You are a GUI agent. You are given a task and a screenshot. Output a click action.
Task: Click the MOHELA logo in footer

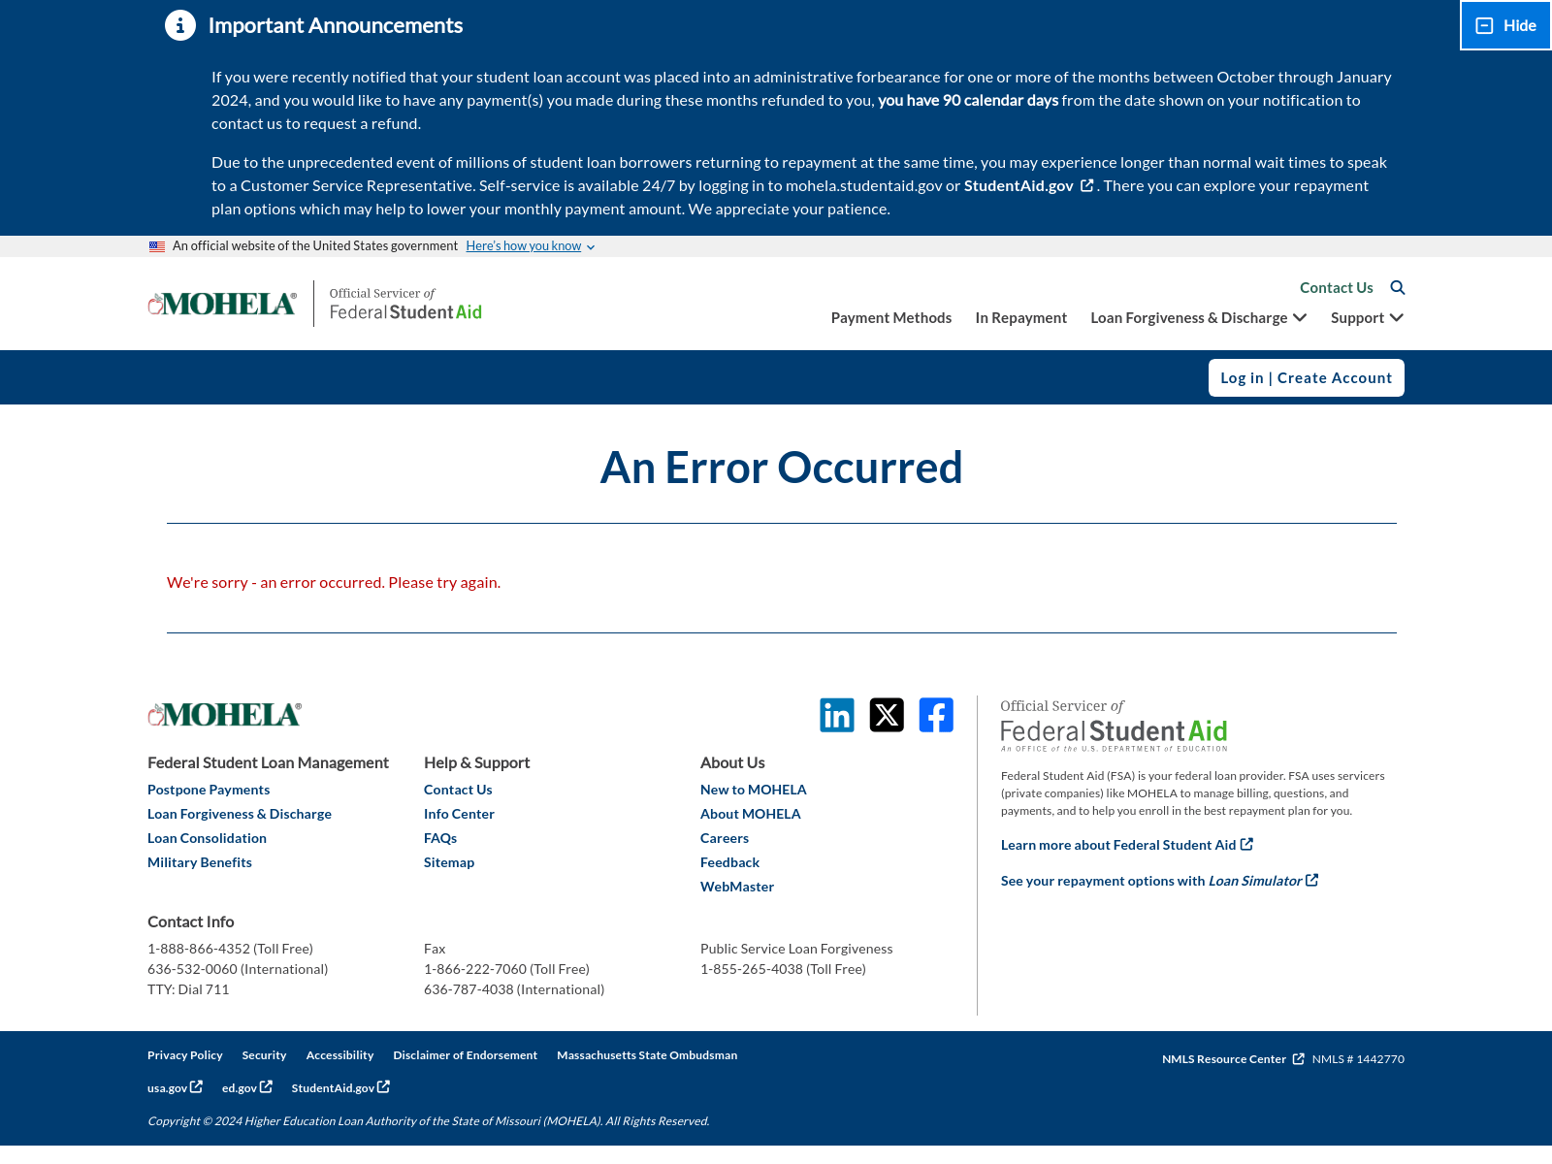point(224,715)
